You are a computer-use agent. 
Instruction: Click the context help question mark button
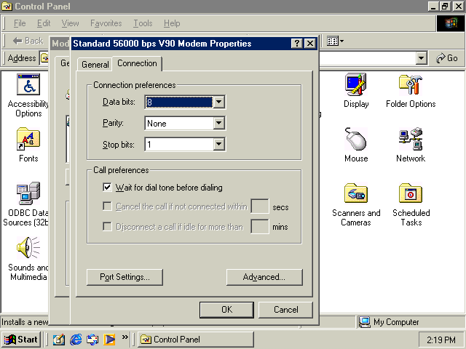[297, 44]
